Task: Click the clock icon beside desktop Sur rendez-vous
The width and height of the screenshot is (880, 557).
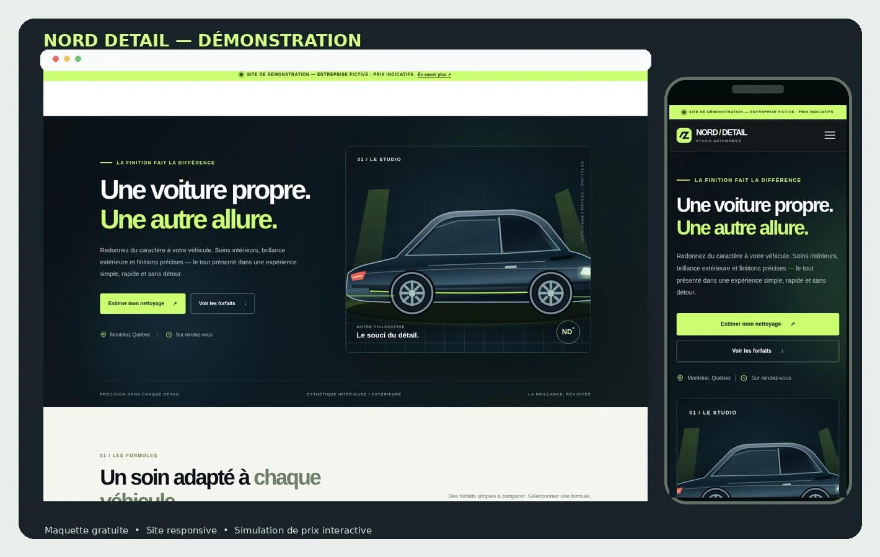Action: pos(169,335)
